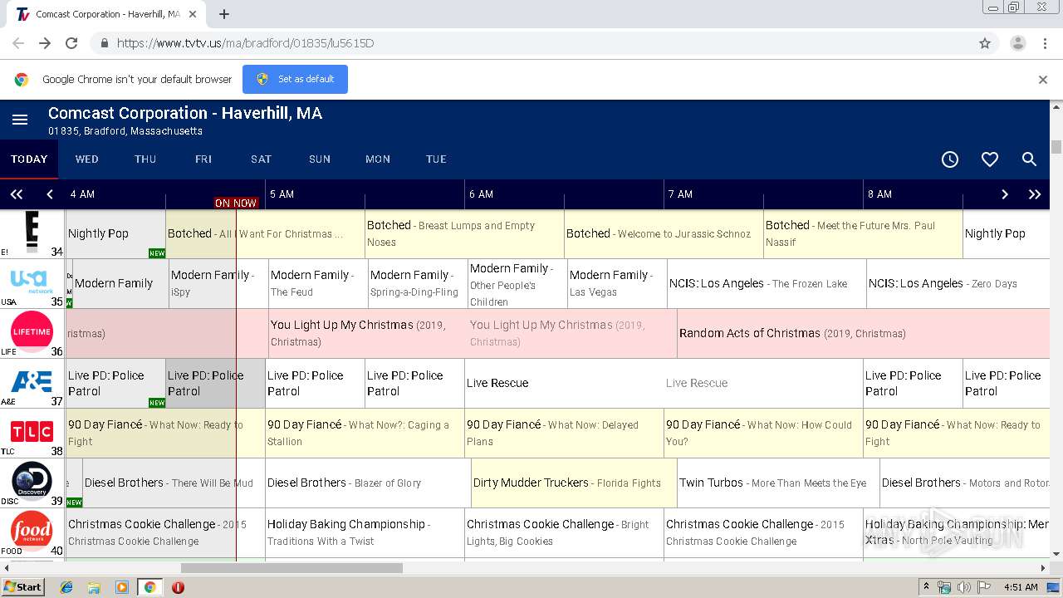Open a new browser tab
This screenshot has width=1063, height=598.
[x=224, y=14]
